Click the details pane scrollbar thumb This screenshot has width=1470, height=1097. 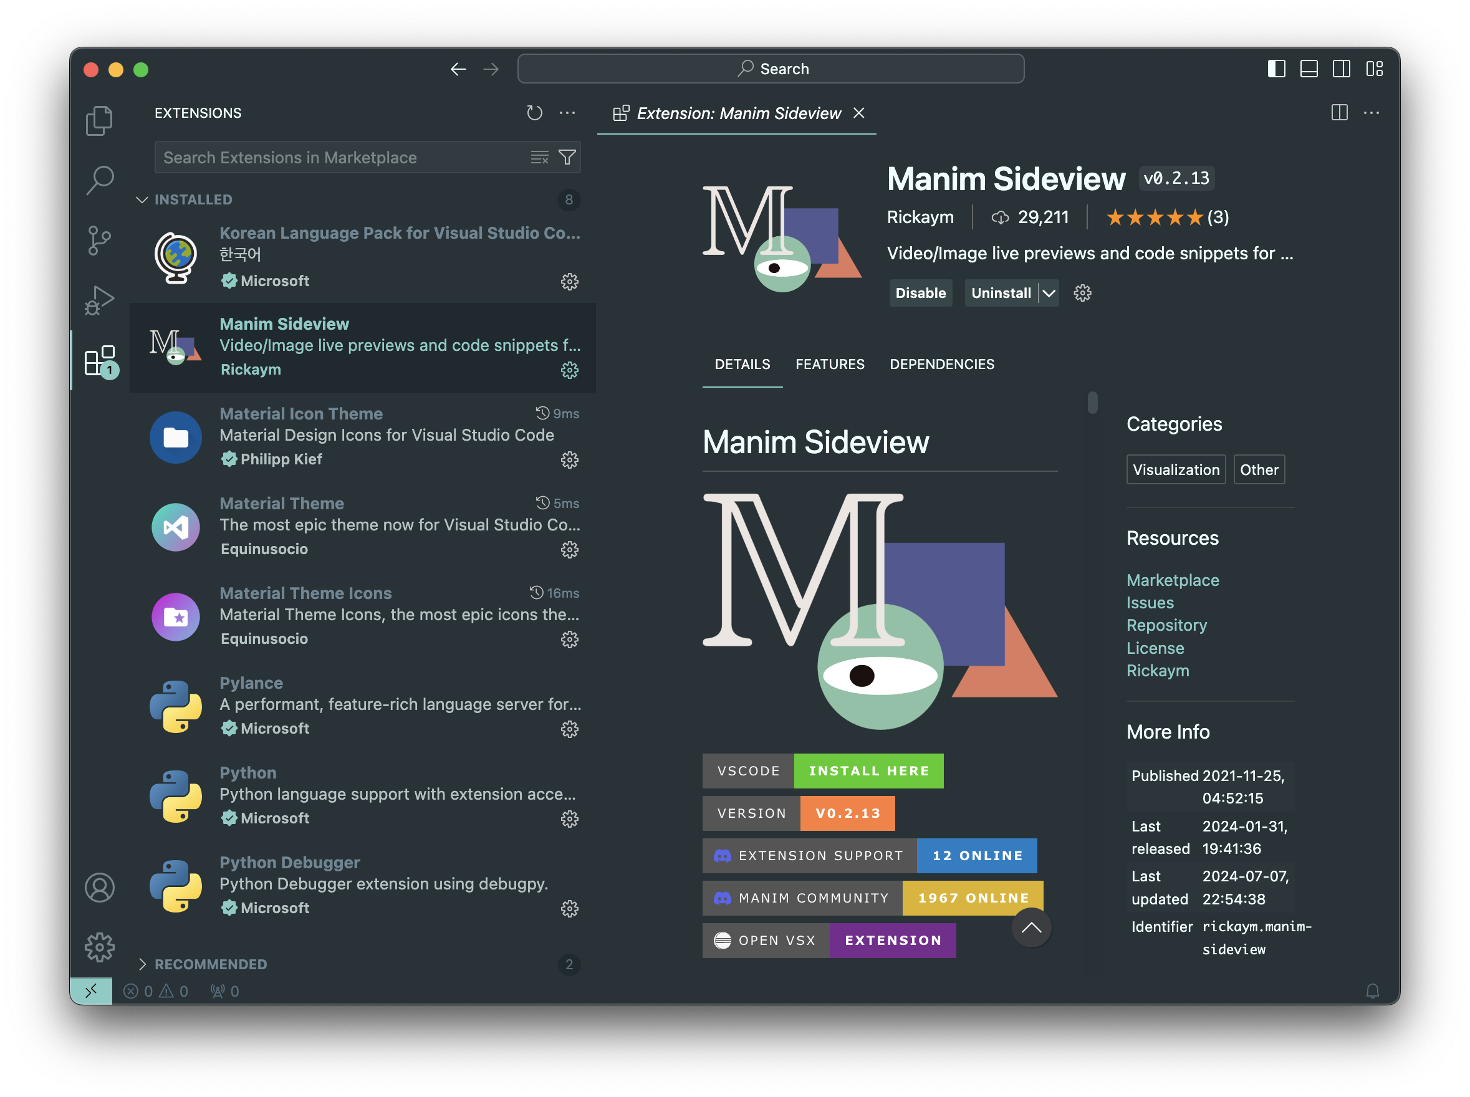[1092, 403]
